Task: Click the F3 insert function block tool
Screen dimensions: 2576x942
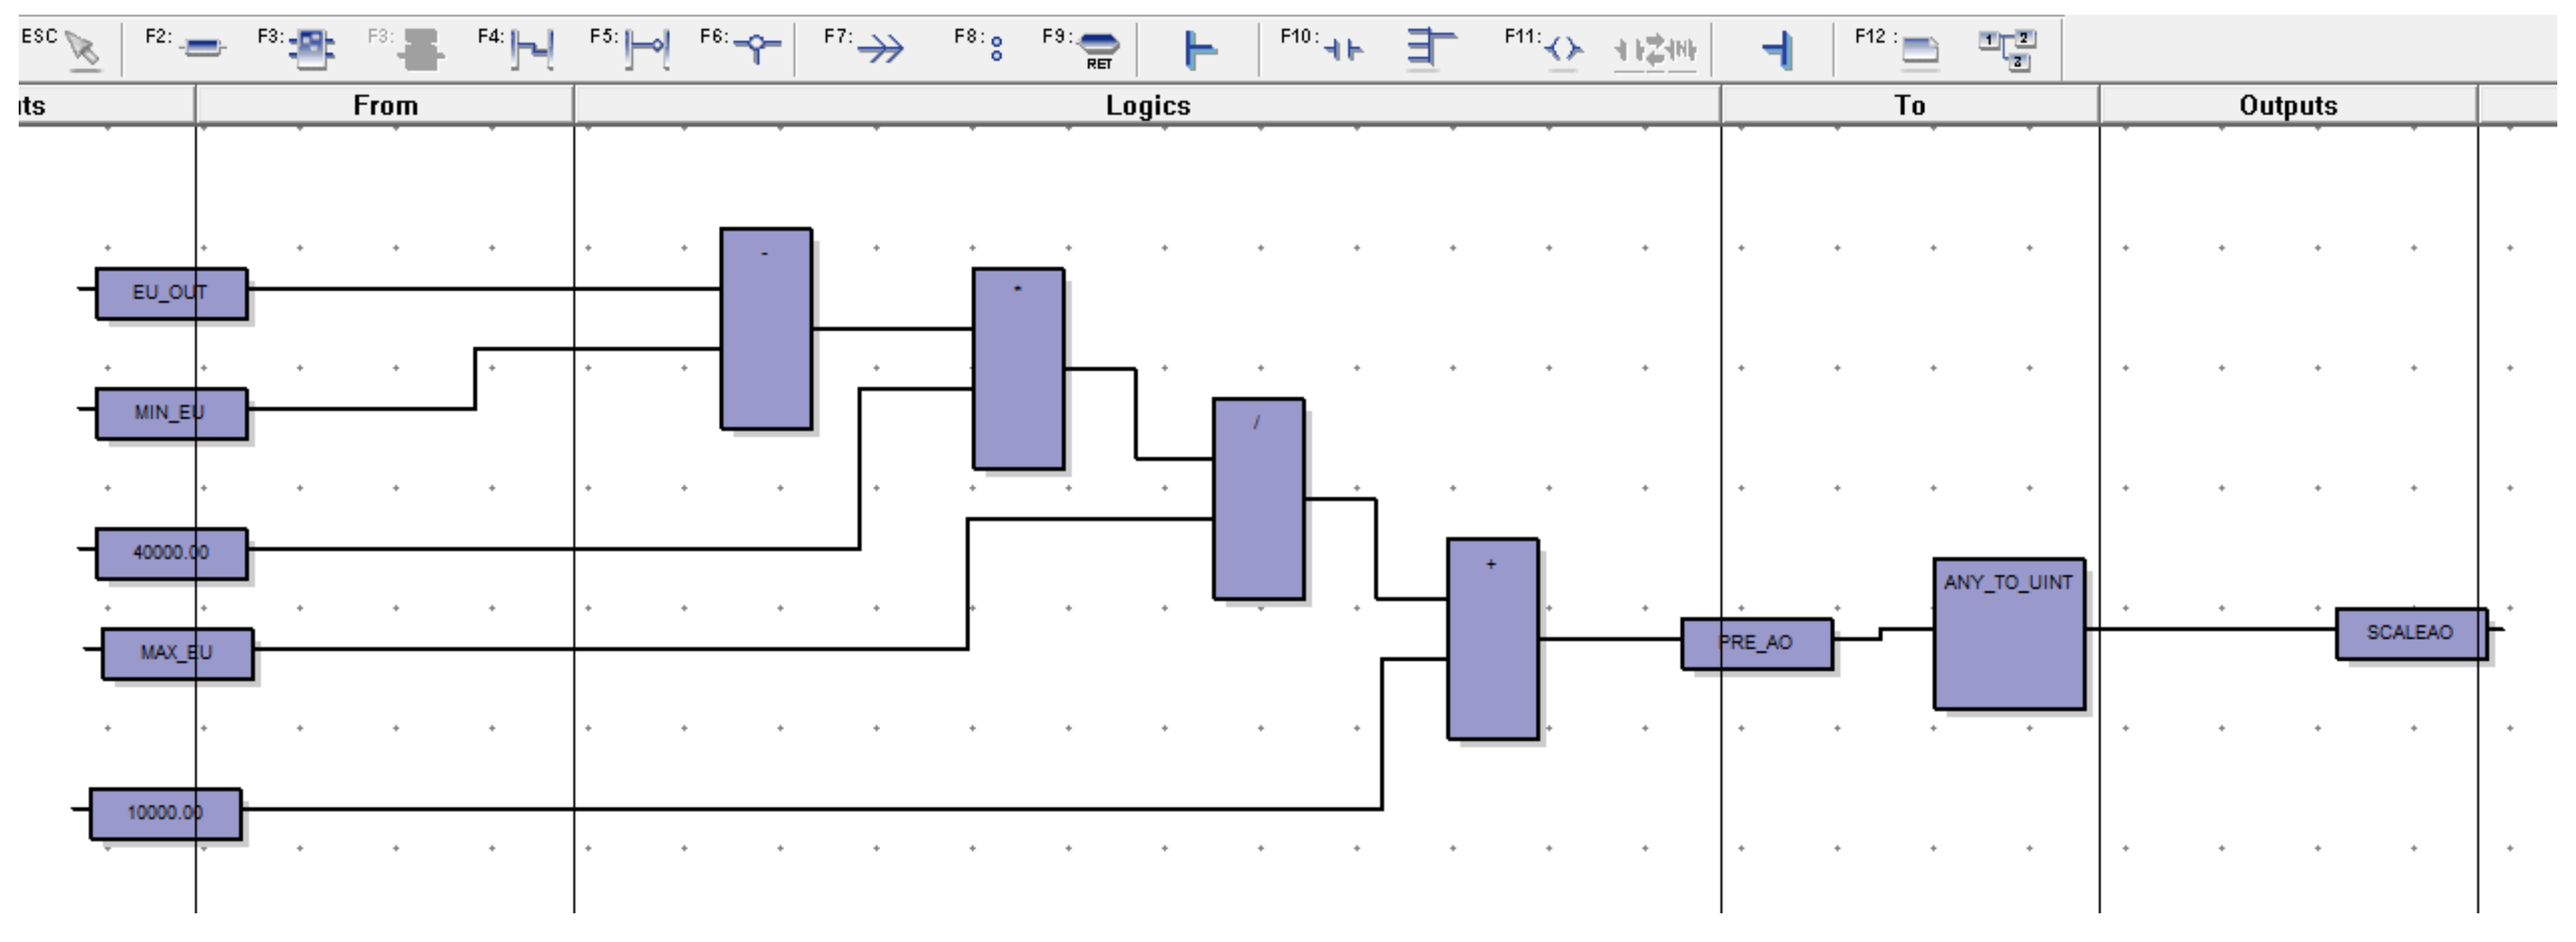Action: (x=314, y=48)
